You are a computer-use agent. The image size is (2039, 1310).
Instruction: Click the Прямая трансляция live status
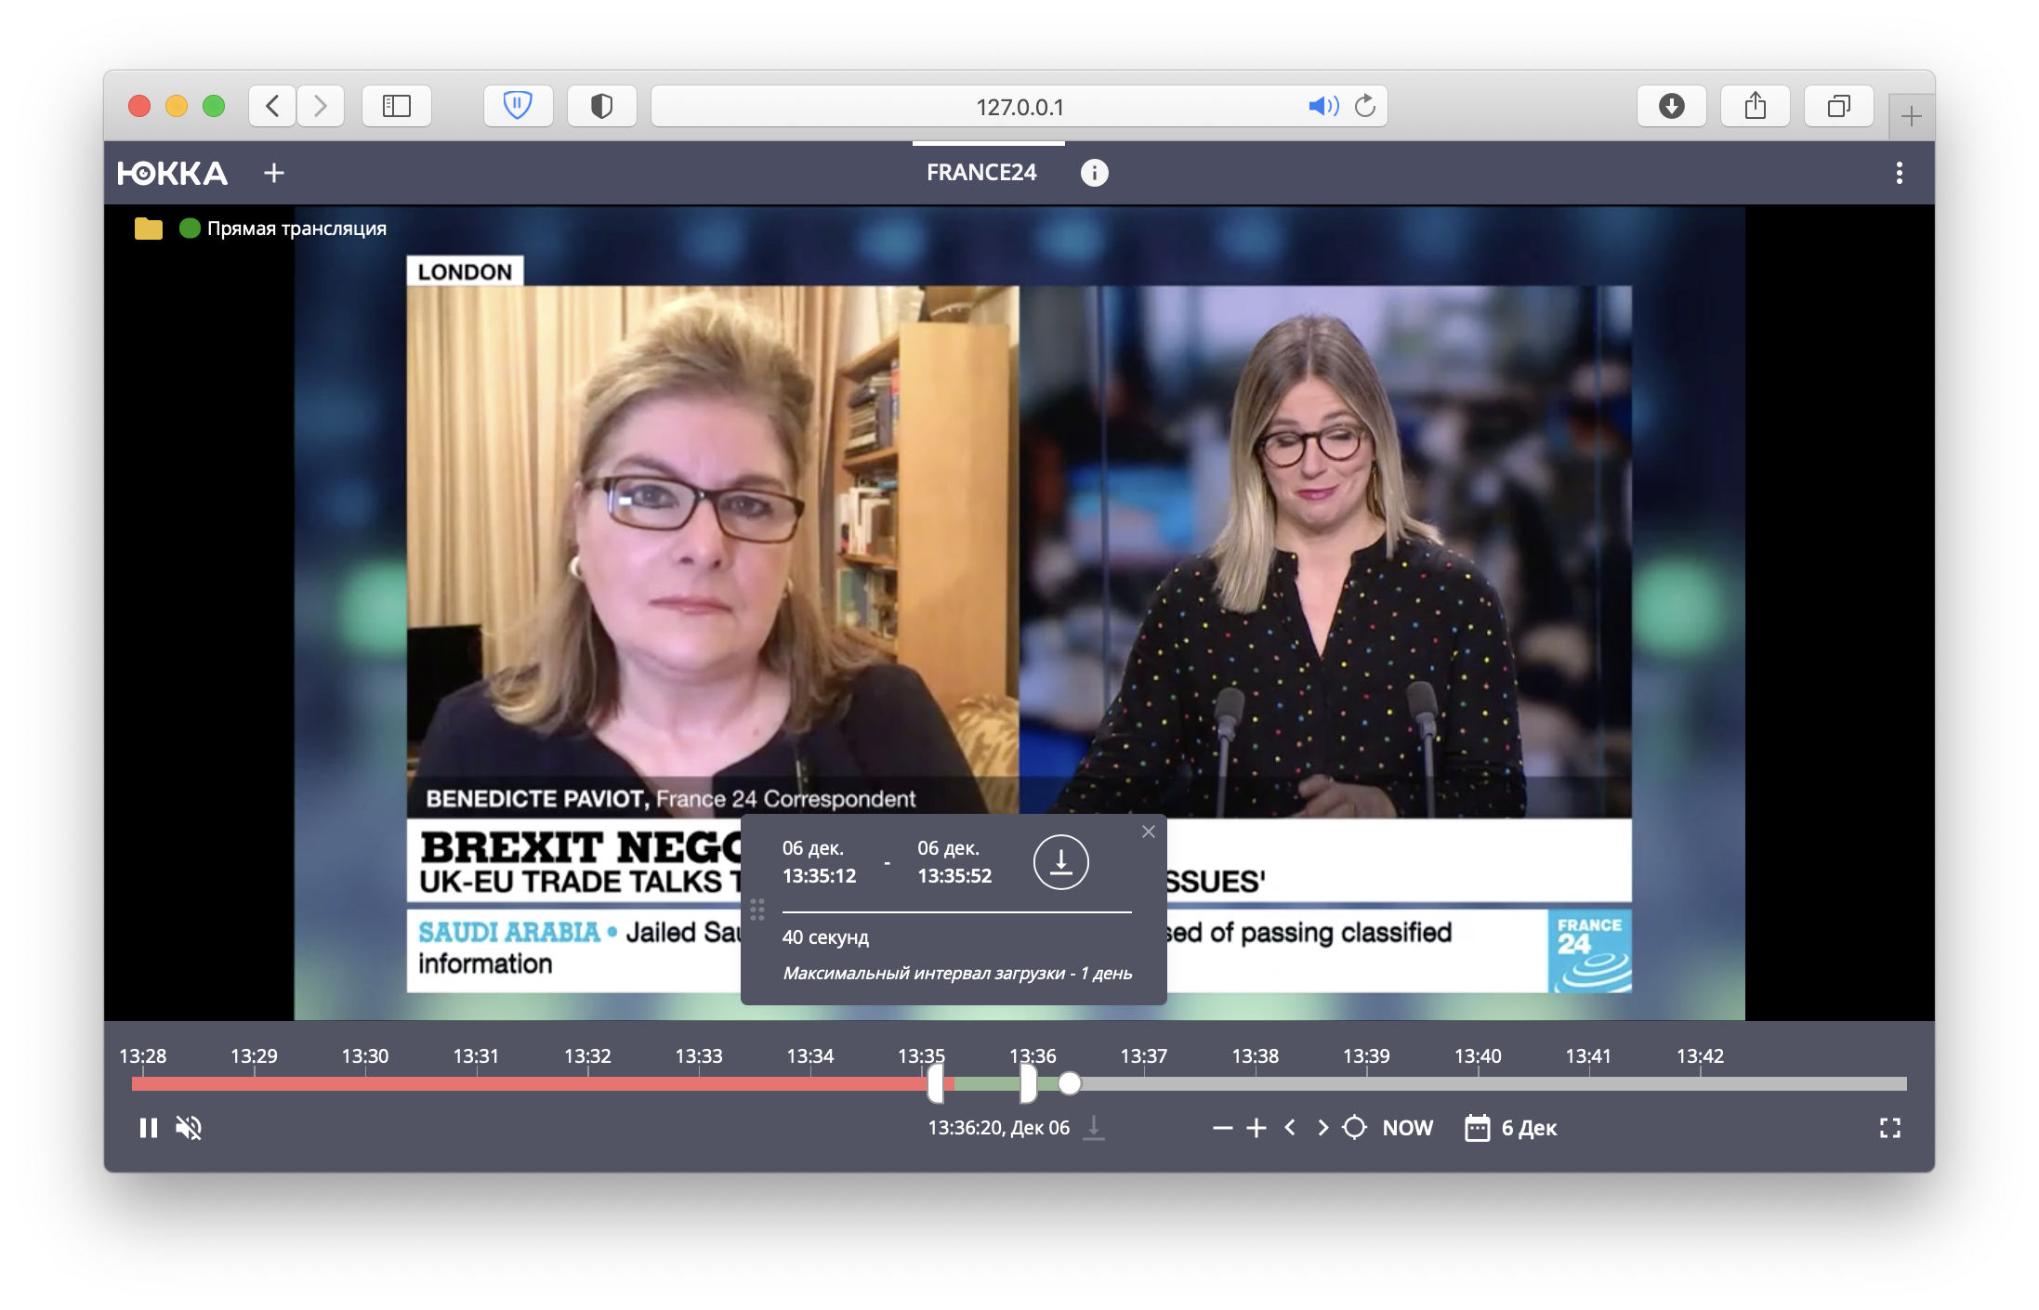pyautogui.click(x=283, y=229)
